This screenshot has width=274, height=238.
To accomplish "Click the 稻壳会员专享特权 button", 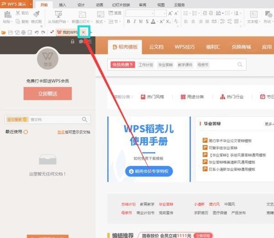I will tap(149, 171).
